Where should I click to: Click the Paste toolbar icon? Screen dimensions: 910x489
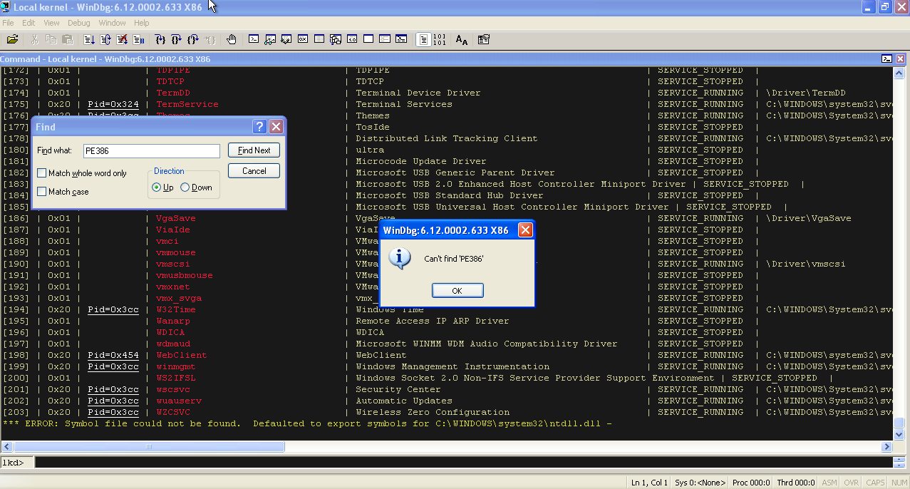pyautogui.click(x=68, y=39)
